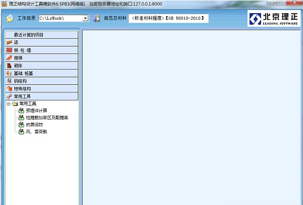Click the 标准材料强度 GB 50010-2010 field
Screen dimensions: 303x205
coord(169,18)
